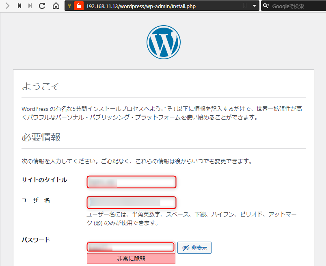Image resolution: width=326 pixels, height=266 pixels.
Task: Click the パスワード input field
Action: click(x=130, y=247)
